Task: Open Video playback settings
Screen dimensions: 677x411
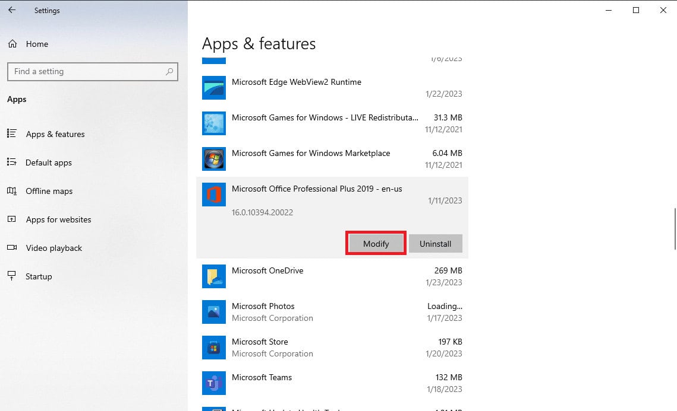Action: [x=53, y=248]
